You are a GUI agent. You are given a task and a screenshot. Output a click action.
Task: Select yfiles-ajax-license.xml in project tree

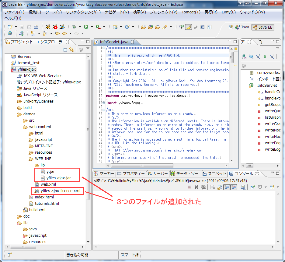click(x=60, y=191)
